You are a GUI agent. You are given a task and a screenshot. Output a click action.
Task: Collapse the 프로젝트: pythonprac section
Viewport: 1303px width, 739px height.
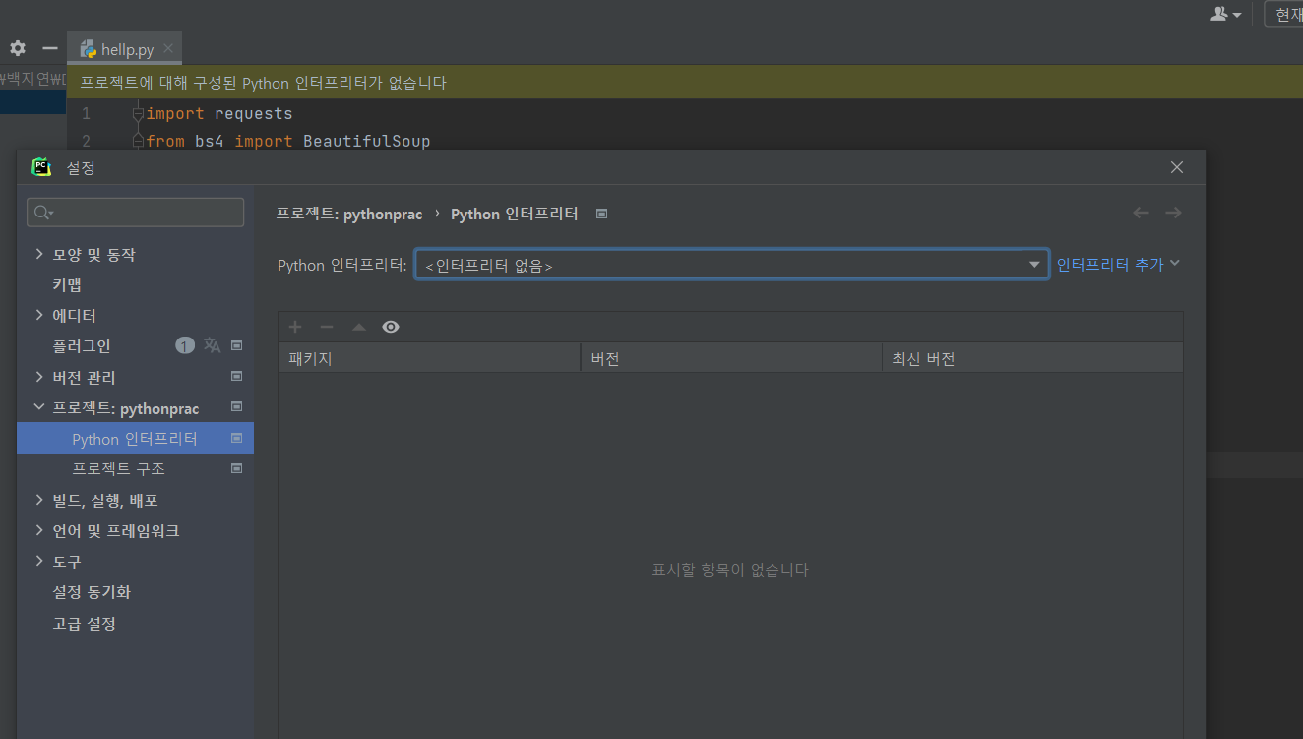(39, 407)
